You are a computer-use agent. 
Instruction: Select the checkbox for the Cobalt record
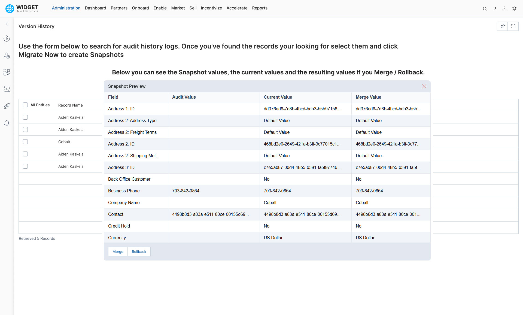(25, 141)
